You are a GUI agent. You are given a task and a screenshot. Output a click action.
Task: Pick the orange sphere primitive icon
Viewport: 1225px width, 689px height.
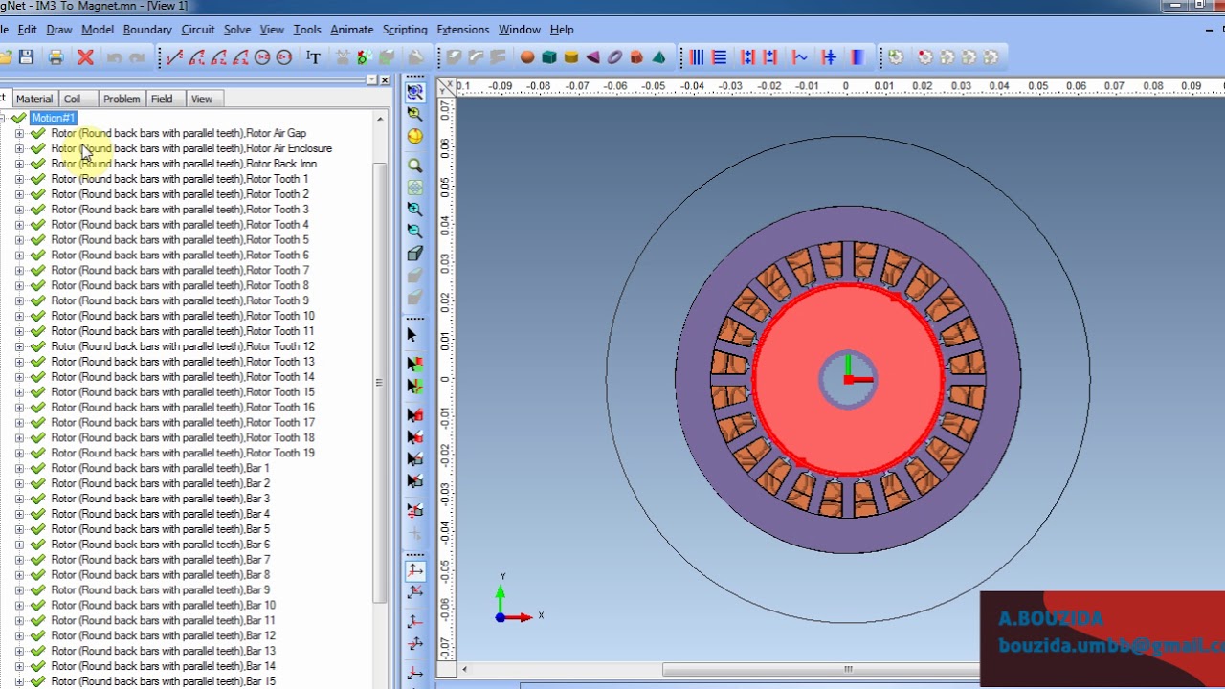pyautogui.click(x=527, y=57)
